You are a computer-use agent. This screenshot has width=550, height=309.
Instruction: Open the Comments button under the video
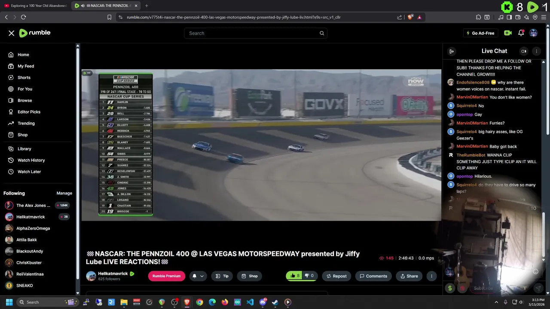373,276
